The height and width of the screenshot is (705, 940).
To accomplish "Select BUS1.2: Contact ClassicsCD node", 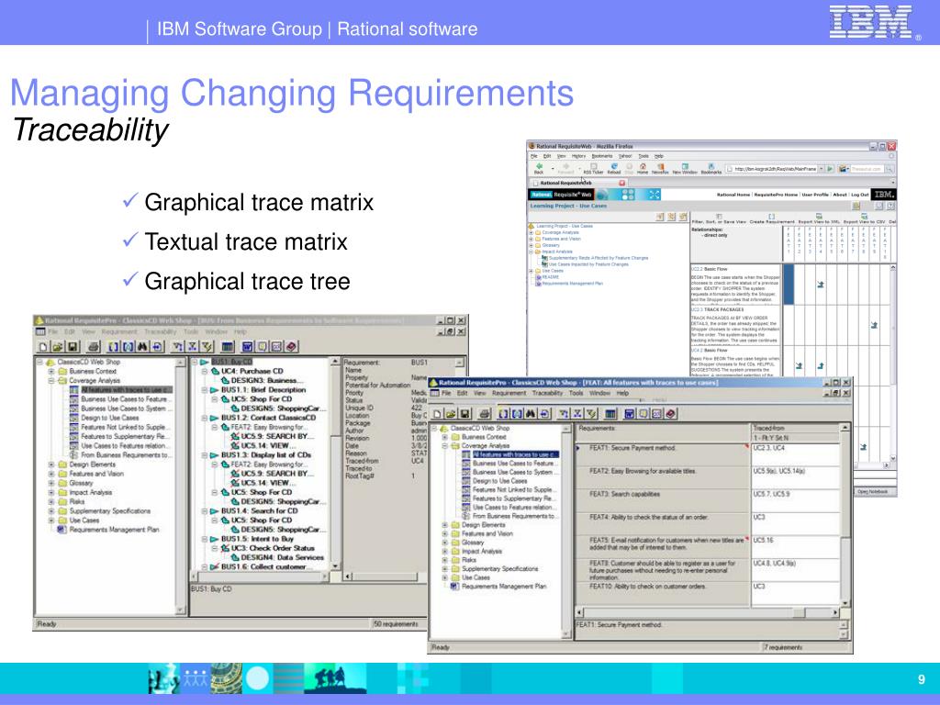I will (x=269, y=418).
